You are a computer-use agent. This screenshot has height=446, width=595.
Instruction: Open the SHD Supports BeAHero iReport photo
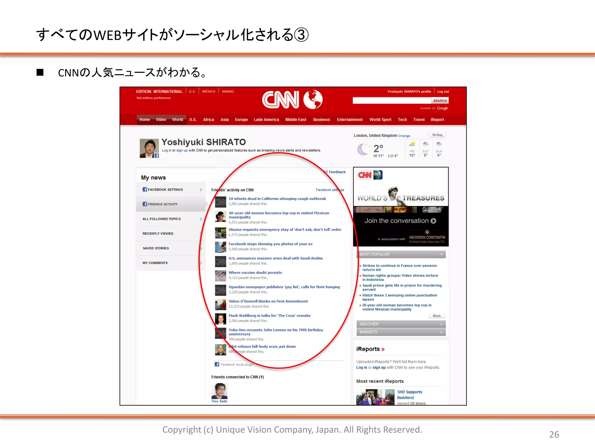pyautogui.click(x=375, y=397)
